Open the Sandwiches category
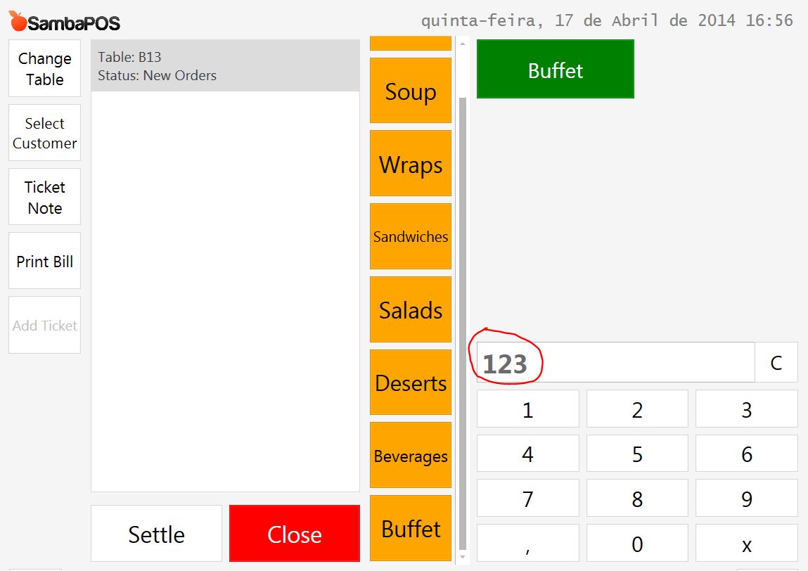 (x=411, y=236)
